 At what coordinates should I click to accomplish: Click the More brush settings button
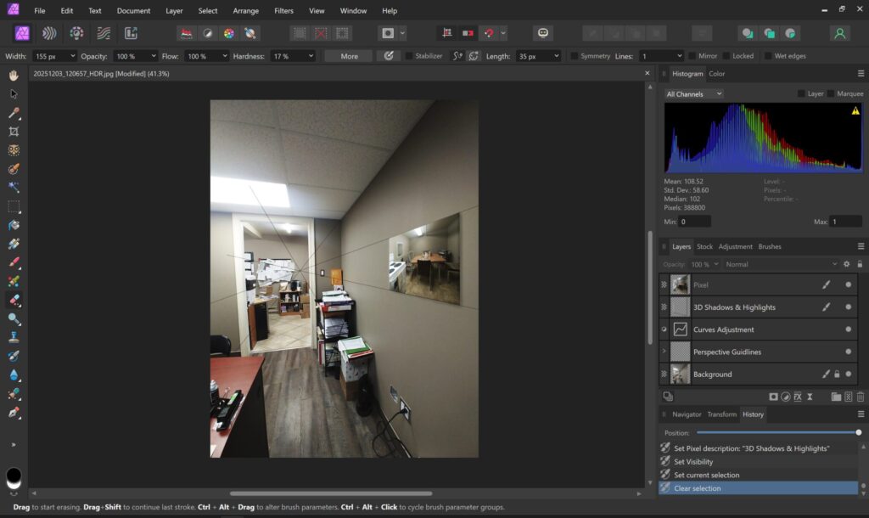point(349,56)
